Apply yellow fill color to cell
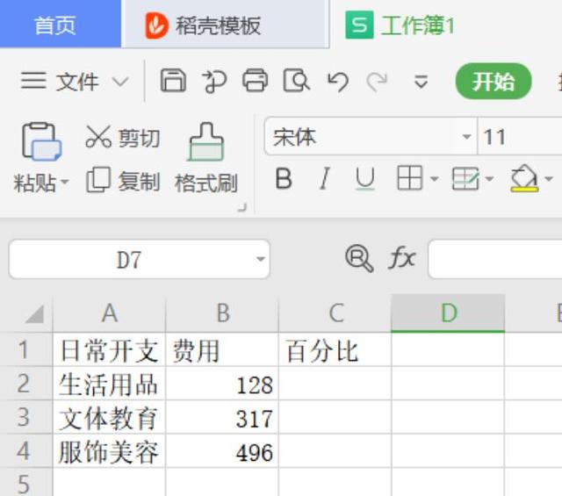The image size is (562, 496). tap(524, 178)
